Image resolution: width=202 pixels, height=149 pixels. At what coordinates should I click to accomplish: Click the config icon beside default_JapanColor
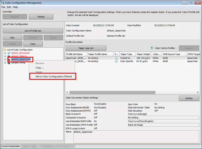(x=9, y=60)
